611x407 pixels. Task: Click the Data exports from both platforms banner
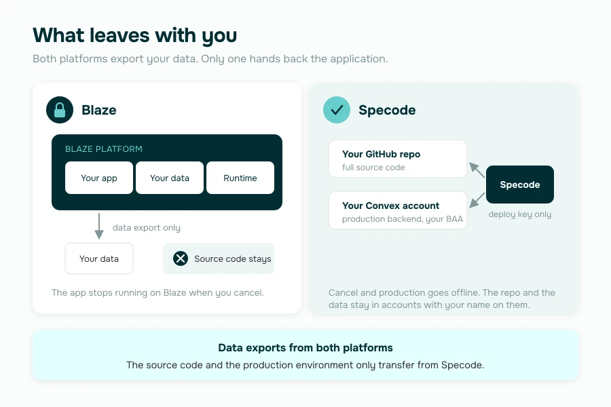click(x=305, y=355)
